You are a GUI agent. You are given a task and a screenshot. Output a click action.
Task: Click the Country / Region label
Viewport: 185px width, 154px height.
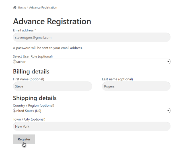(x=34, y=106)
